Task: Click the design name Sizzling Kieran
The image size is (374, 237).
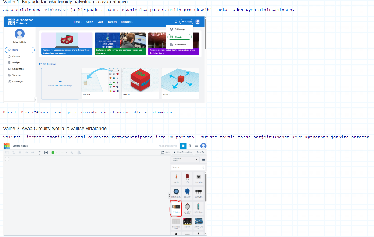Action: (x=20, y=146)
